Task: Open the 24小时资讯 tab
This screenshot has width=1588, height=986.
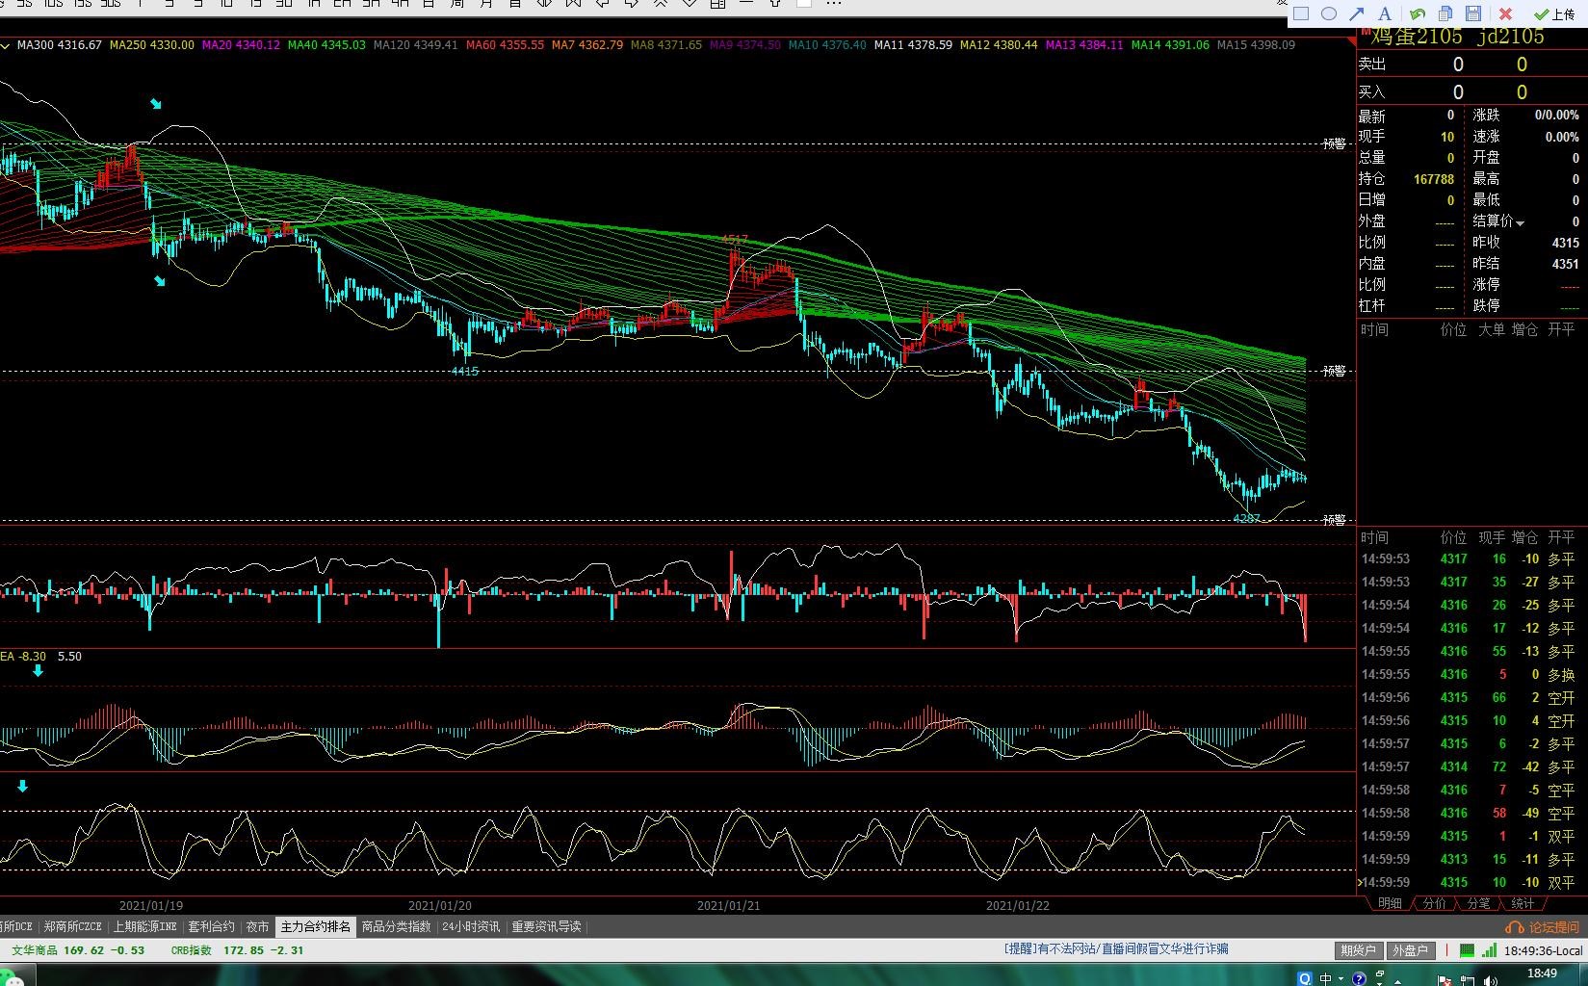Action: coord(471,927)
